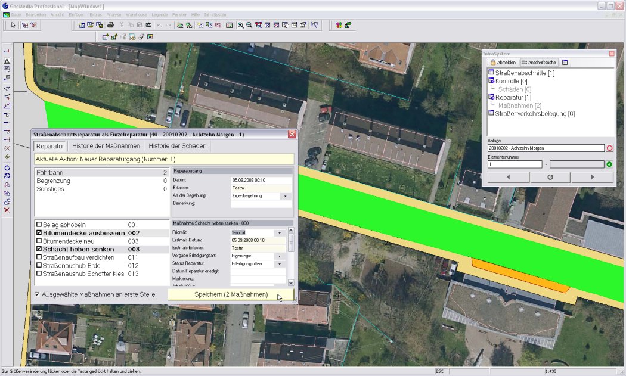Click the zoom out magnifier toolbar icon
The image size is (626, 376).
pyautogui.click(x=249, y=26)
